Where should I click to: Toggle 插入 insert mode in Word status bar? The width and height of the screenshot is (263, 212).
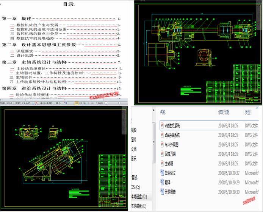click(x=58, y=103)
